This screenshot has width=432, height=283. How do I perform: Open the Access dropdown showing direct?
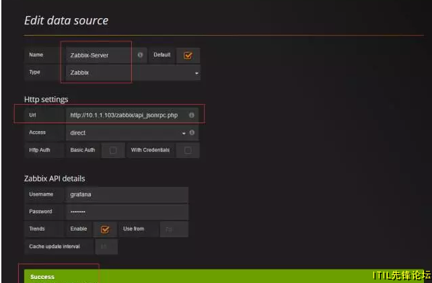pos(133,133)
